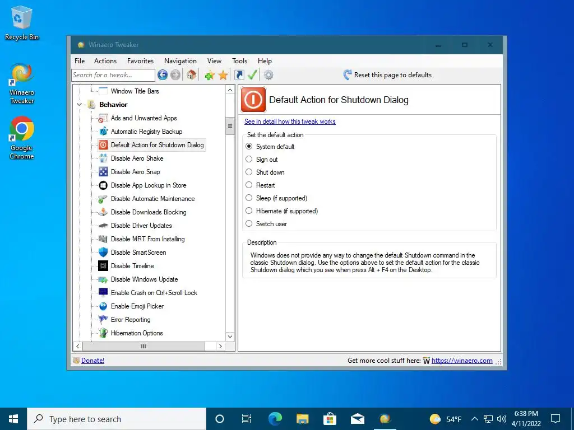This screenshot has width=574, height=430.
Task: Go to the home page icon
Action: [191, 75]
